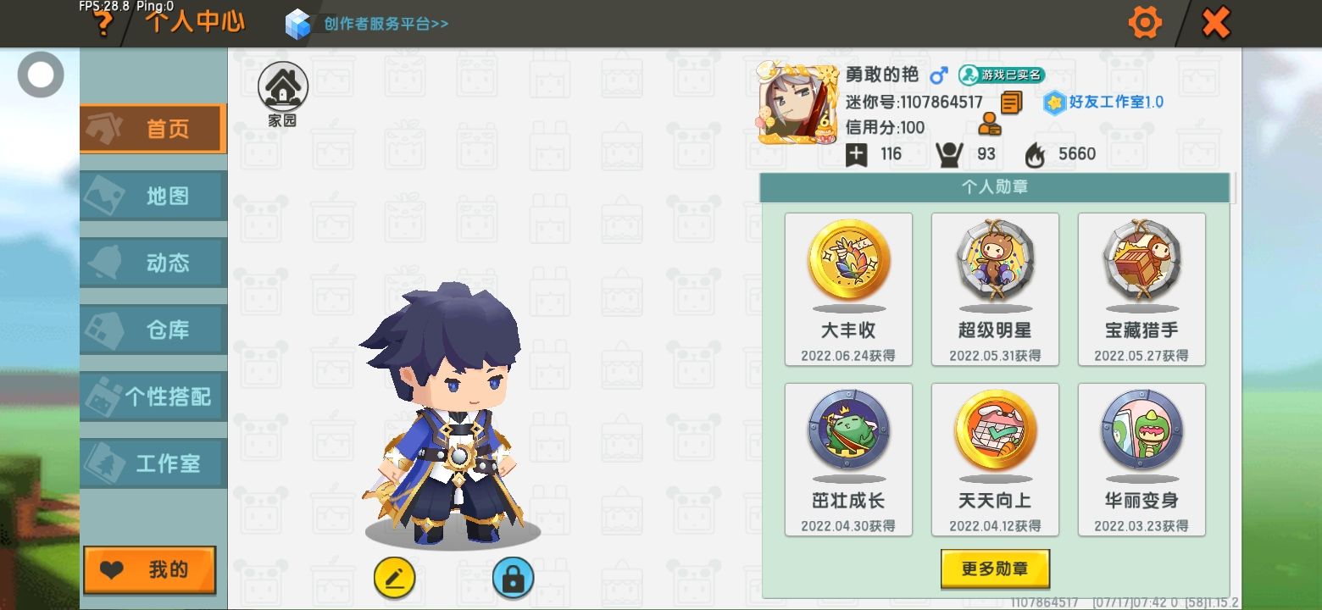Open settings with the orange gear
The width and height of the screenshot is (1322, 610).
point(1145,23)
